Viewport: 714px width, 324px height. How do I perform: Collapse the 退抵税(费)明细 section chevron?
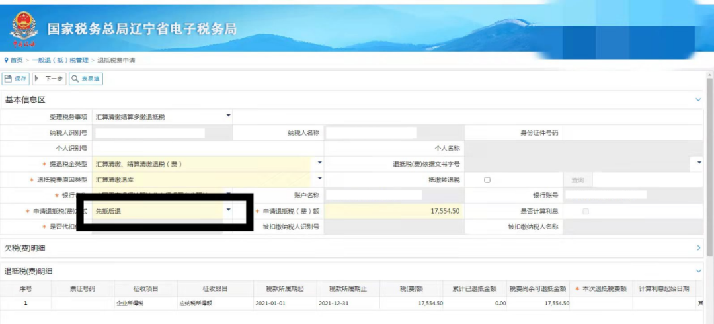tap(698, 271)
